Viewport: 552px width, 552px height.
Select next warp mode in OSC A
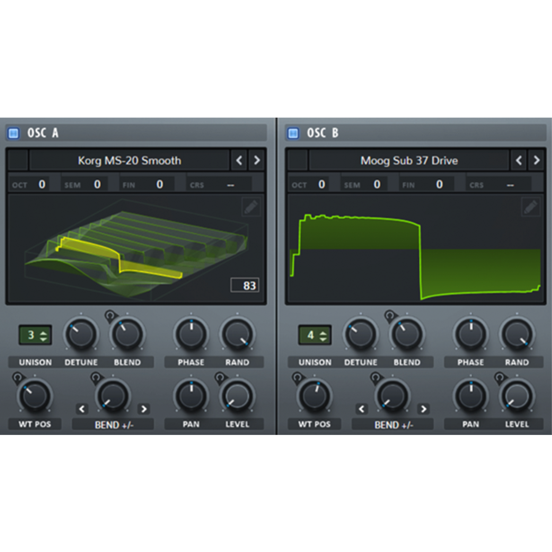144,409
